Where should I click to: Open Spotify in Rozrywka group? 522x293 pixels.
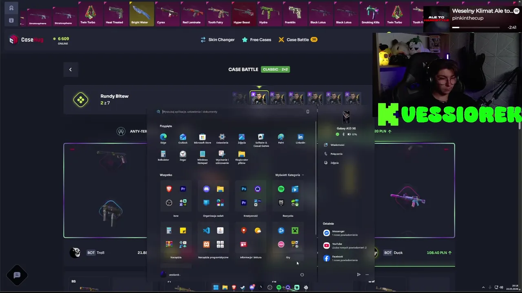point(281,189)
